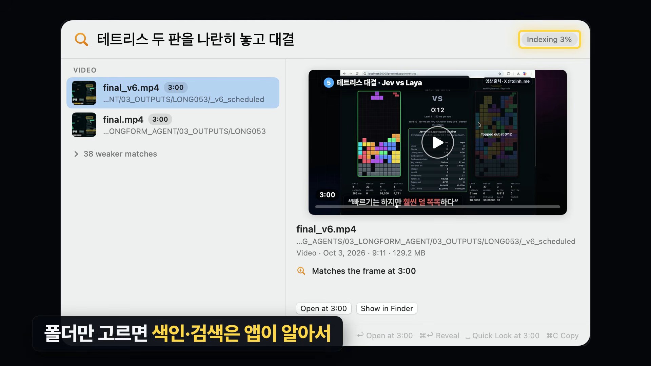The height and width of the screenshot is (366, 651).
Task: Click the footer Open at 3:00 shortcut
Action: pyautogui.click(x=385, y=335)
